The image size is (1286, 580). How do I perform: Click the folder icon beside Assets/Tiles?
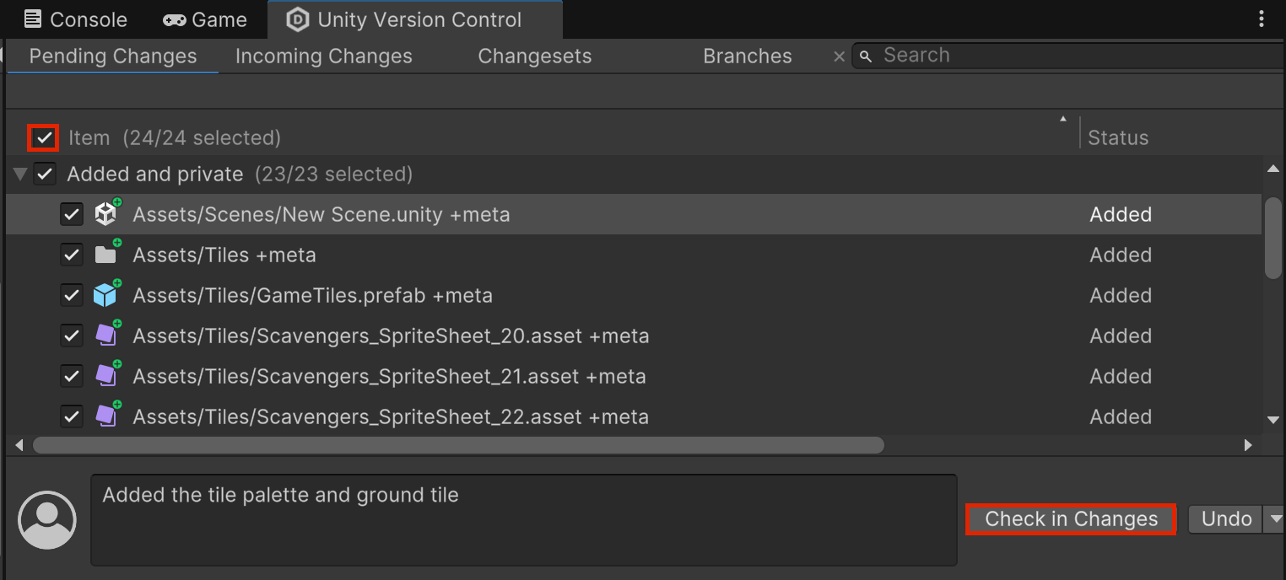click(x=106, y=255)
